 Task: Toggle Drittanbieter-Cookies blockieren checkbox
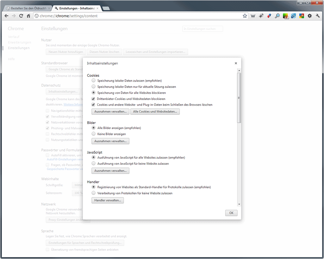[x=93, y=99]
